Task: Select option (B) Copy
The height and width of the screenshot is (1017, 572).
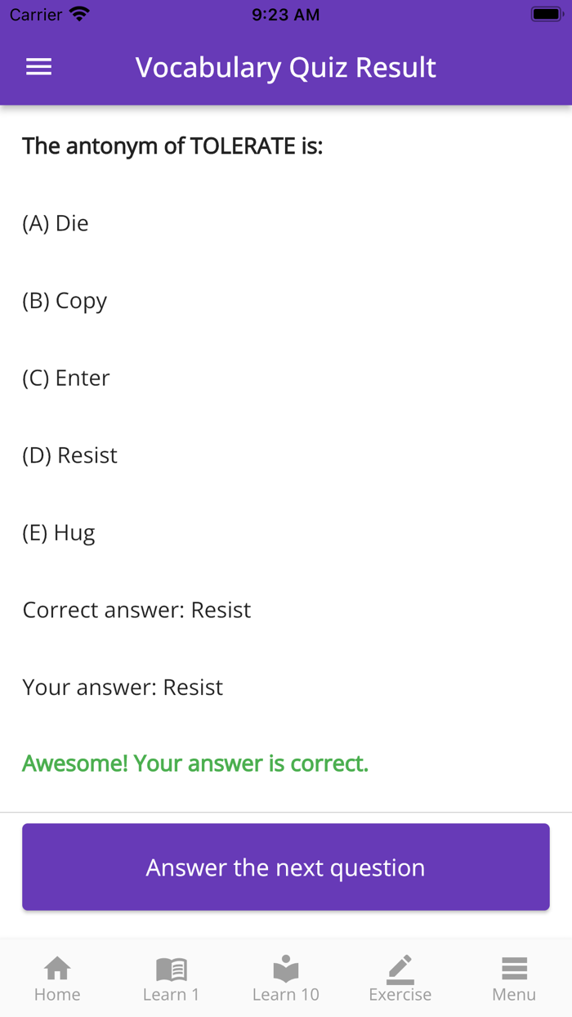Action: pyautogui.click(x=65, y=300)
